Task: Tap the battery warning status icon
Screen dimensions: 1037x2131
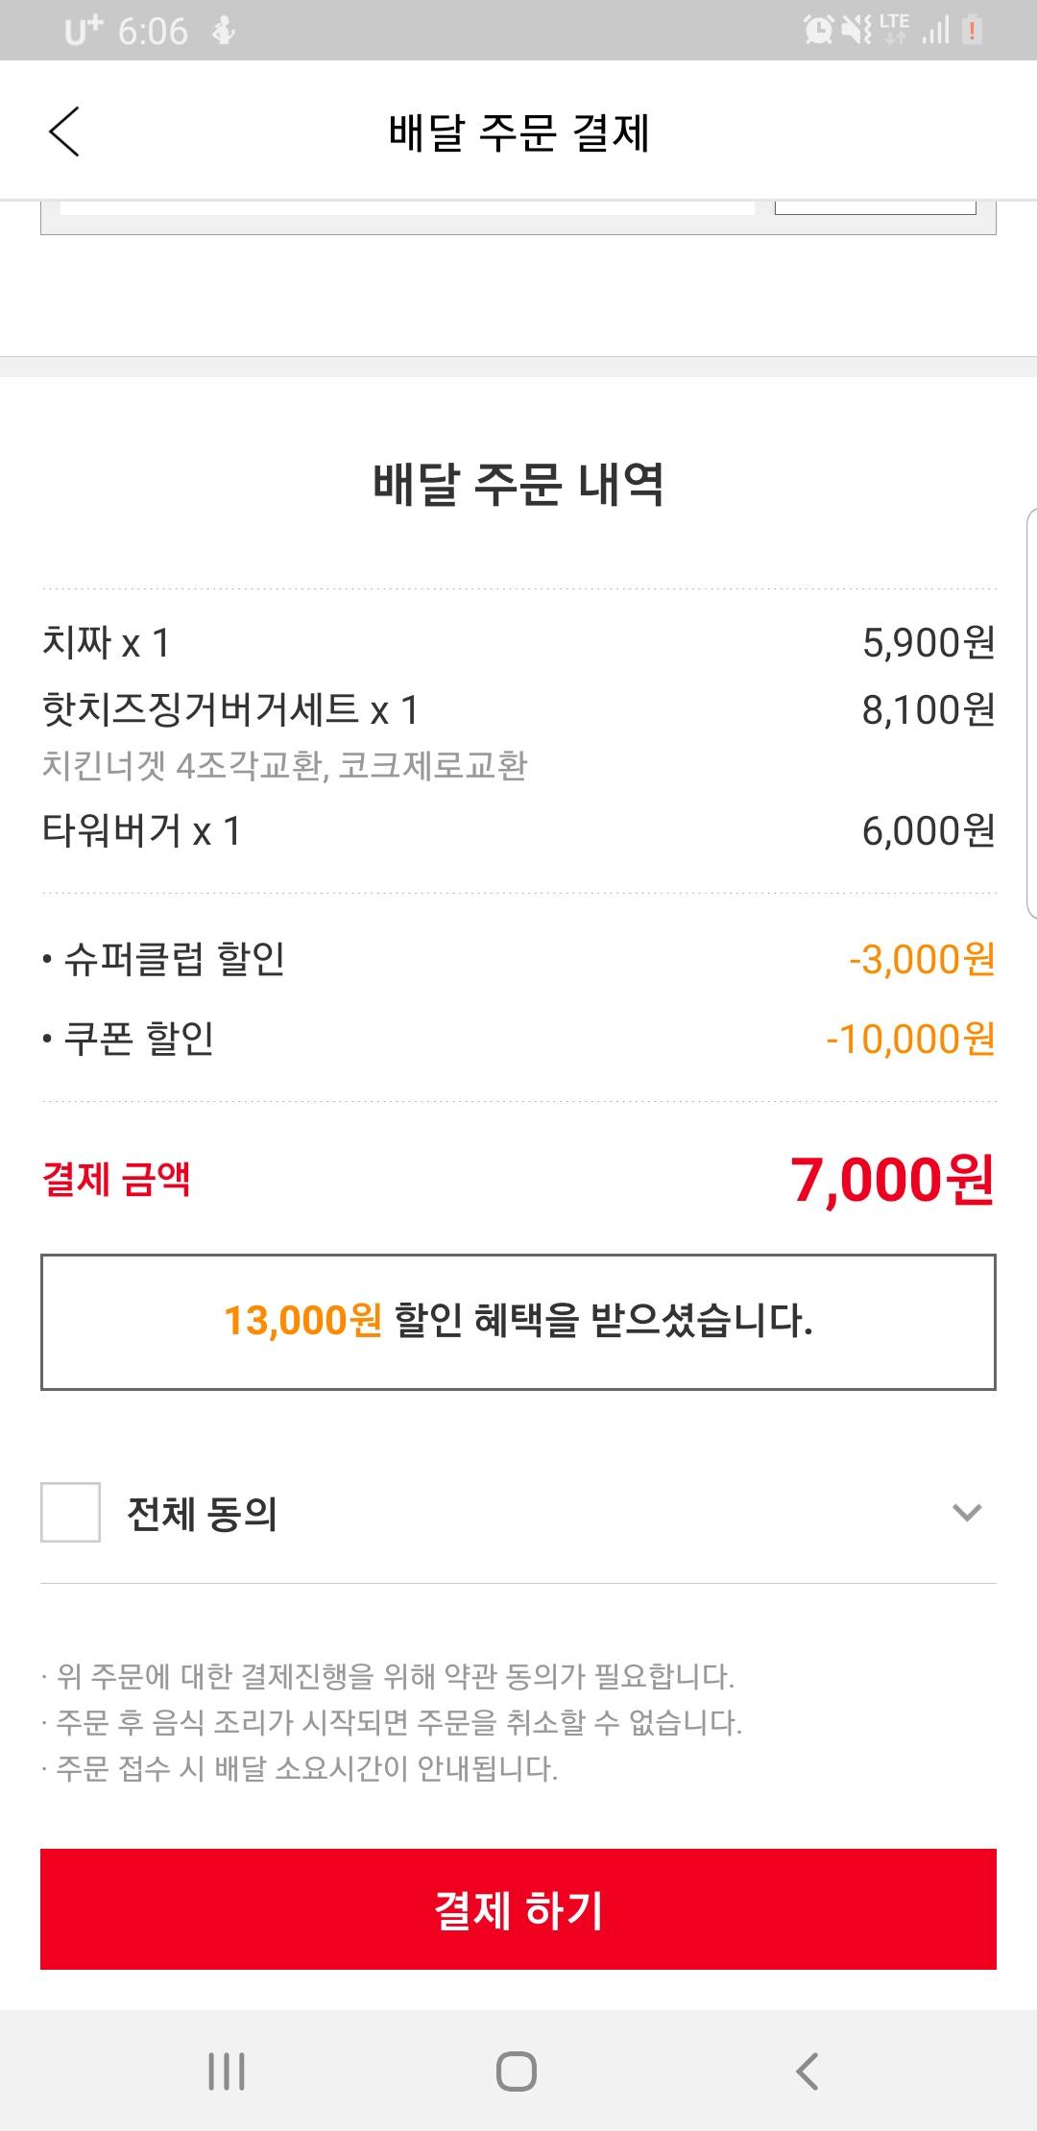Action: click(972, 31)
